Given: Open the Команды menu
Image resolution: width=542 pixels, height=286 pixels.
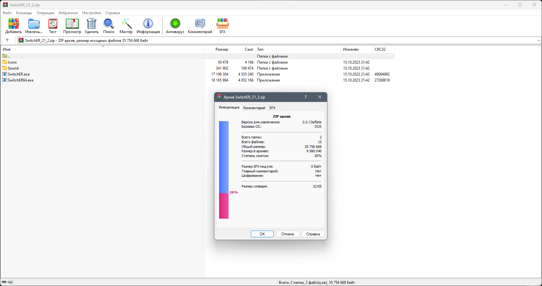Looking at the screenshot, I should click(24, 13).
